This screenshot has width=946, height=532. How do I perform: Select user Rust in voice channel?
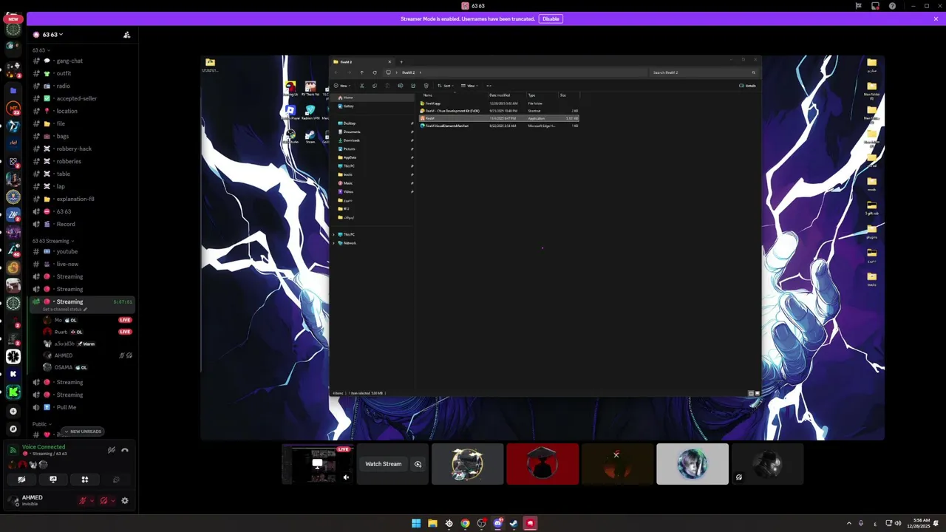click(x=87, y=332)
